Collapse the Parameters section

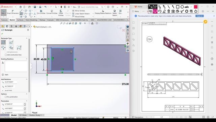tap(27, 101)
